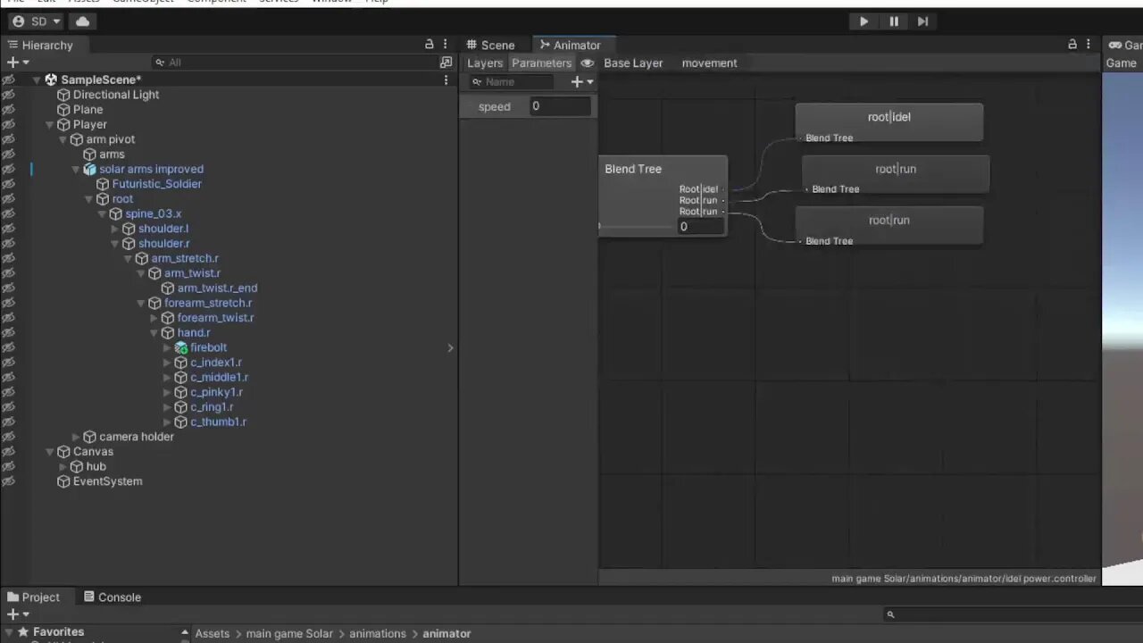
Task: Open the cloud services icon
Action: tap(82, 21)
